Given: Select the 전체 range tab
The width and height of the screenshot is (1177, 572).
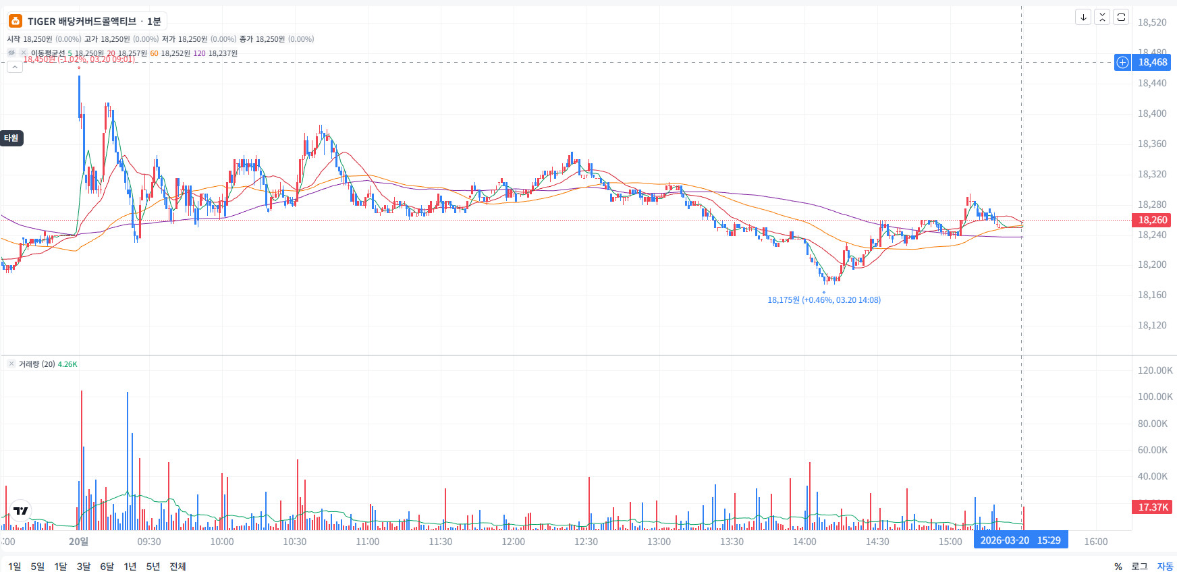Looking at the screenshot, I should click(177, 566).
